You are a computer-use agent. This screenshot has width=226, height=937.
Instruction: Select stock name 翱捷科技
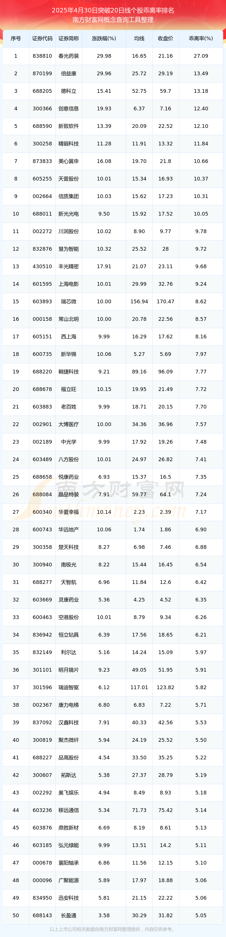coord(69,372)
